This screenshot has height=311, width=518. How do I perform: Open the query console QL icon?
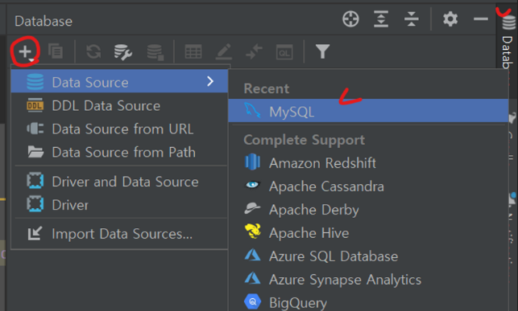[x=284, y=52]
